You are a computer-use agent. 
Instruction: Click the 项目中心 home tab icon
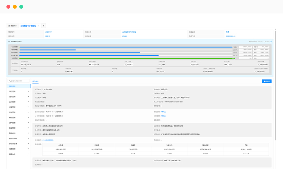9,26
